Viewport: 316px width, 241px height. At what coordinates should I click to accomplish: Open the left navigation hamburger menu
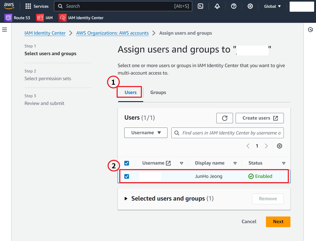pyautogui.click(x=5, y=30)
